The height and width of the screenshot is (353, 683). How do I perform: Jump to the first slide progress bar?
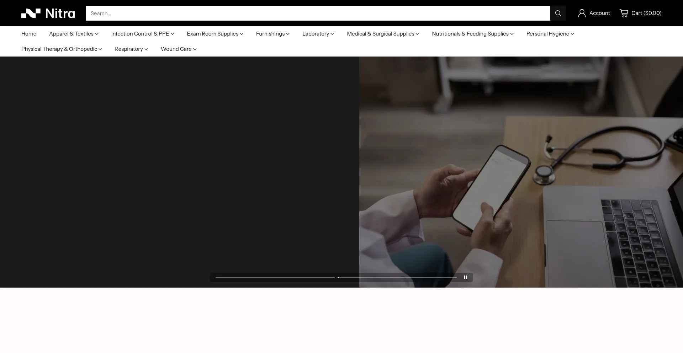click(x=275, y=277)
